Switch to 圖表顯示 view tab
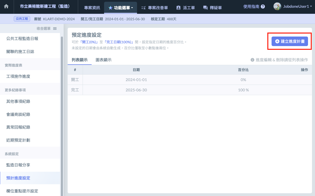315x196 pixels. pos(104,60)
